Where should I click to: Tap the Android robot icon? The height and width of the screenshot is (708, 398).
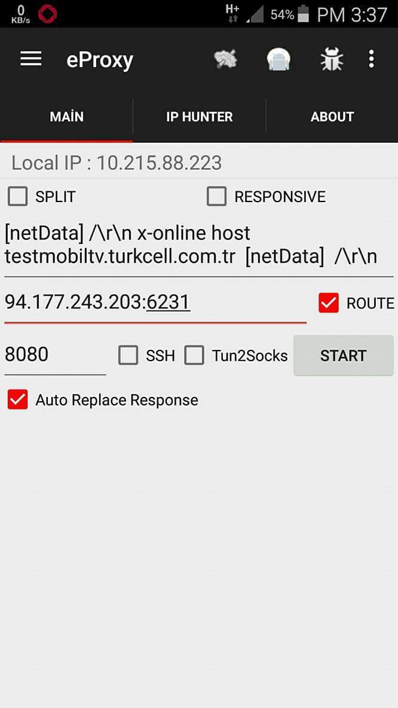click(x=278, y=59)
